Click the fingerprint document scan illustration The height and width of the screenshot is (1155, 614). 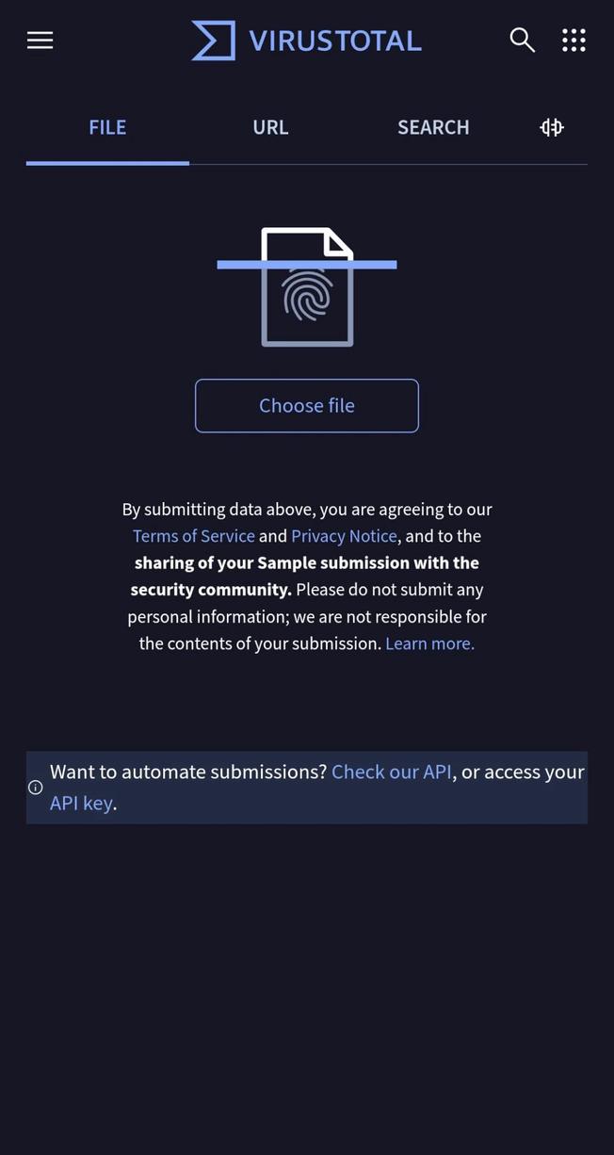point(306,286)
